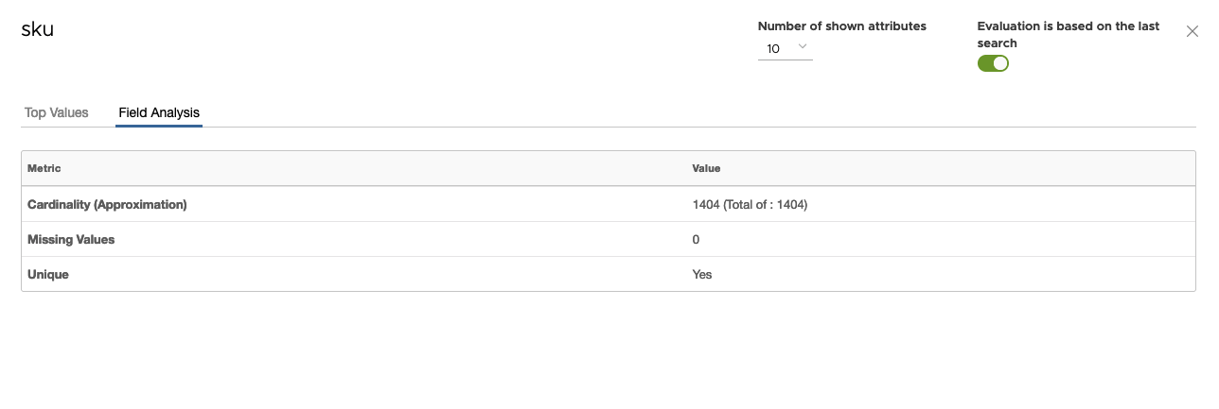Viewport: 1219px width, 409px height.
Task: Click the Missing Values count of 0
Action: pyautogui.click(x=696, y=239)
